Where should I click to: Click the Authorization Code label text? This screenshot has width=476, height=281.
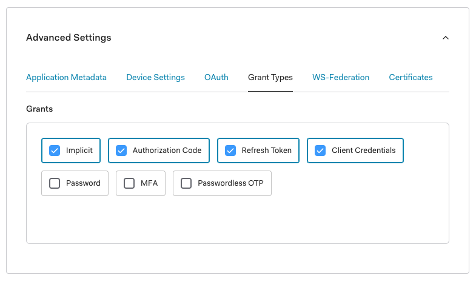(167, 151)
